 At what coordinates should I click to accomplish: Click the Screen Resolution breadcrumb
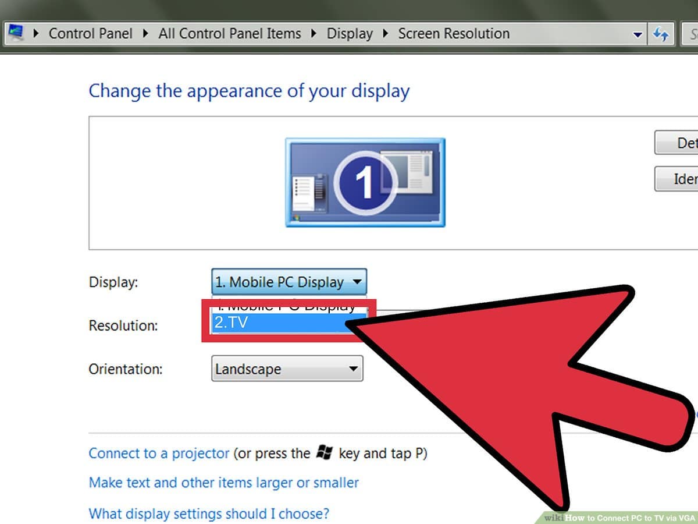point(454,34)
